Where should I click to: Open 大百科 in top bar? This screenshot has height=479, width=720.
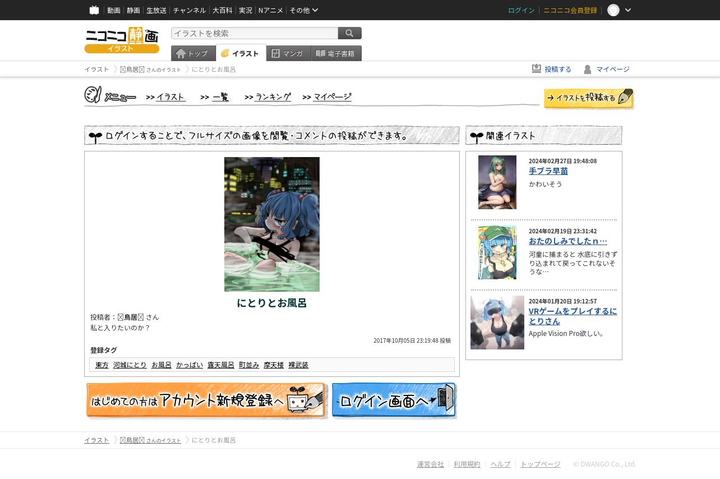click(223, 10)
